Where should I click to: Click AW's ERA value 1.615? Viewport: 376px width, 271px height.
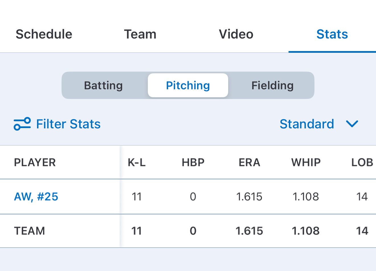pos(249,197)
